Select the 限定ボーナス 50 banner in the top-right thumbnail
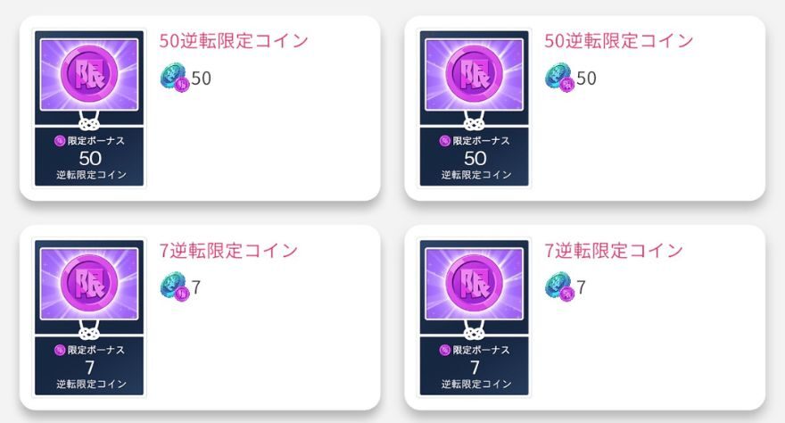Viewport: 785px width, 423px height. click(475, 157)
